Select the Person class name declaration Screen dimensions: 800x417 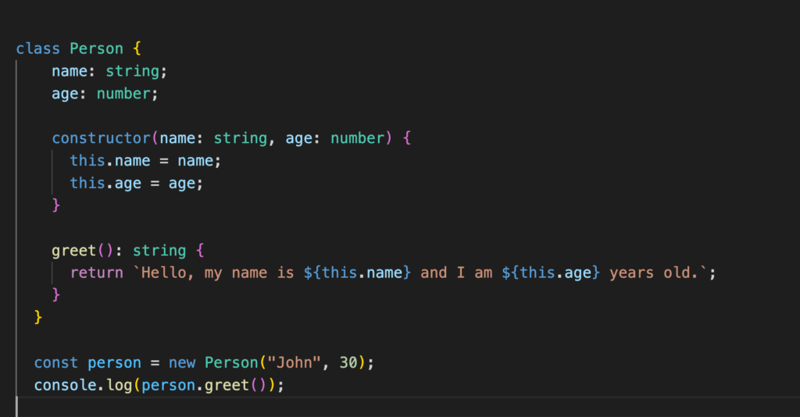point(96,48)
